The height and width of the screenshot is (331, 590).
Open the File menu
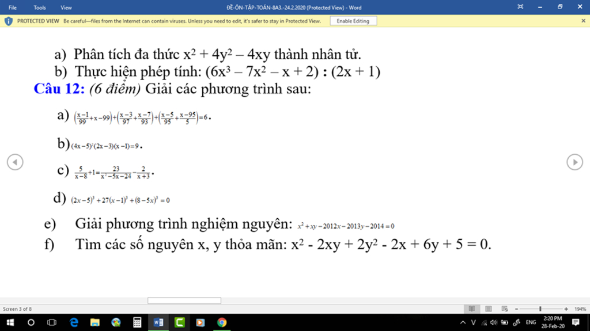click(13, 7)
